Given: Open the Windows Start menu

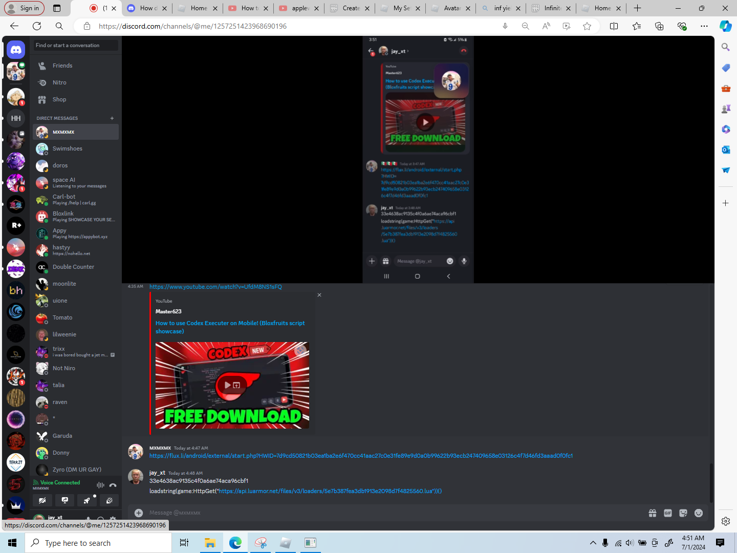Looking at the screenshot, I should pos(12,543).
